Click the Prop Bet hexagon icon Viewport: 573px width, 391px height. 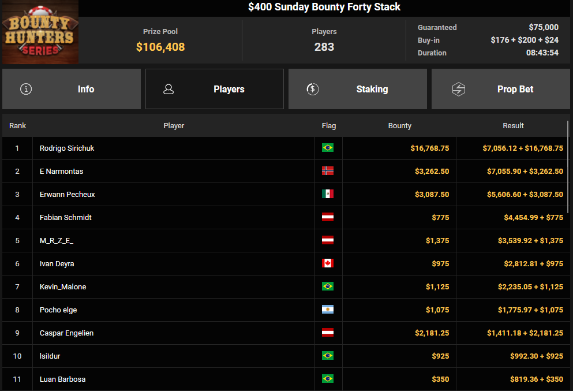458,89
